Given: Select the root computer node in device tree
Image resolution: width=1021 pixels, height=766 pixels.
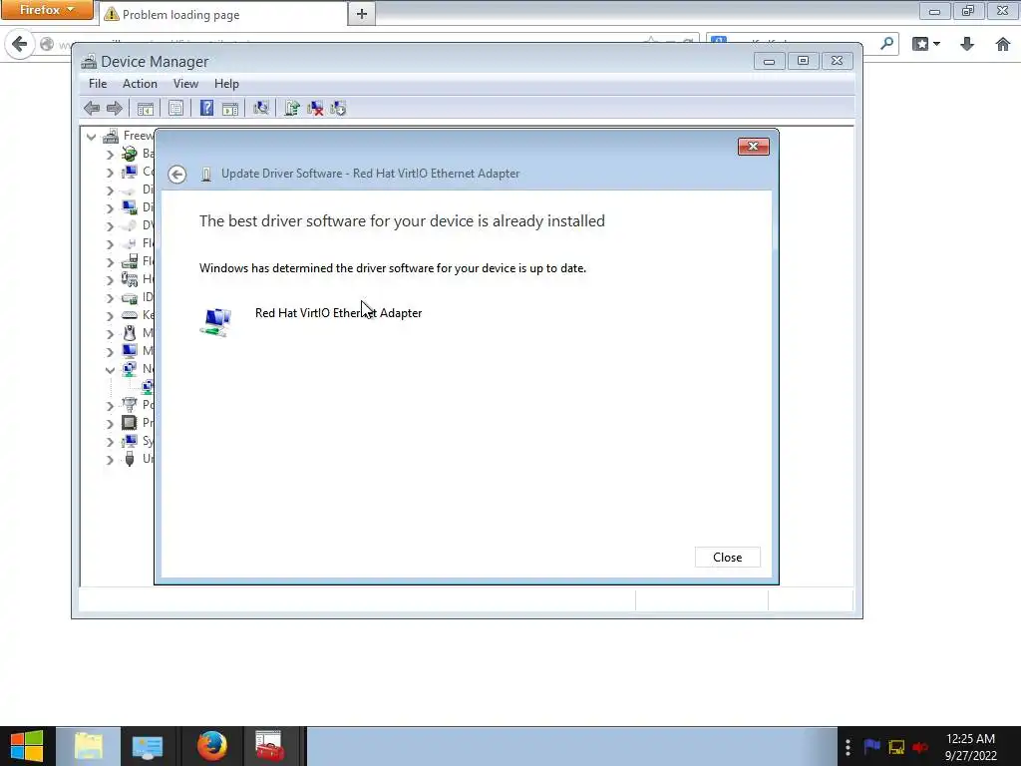Looking at the screenshot, I should [x=112, y=136].
